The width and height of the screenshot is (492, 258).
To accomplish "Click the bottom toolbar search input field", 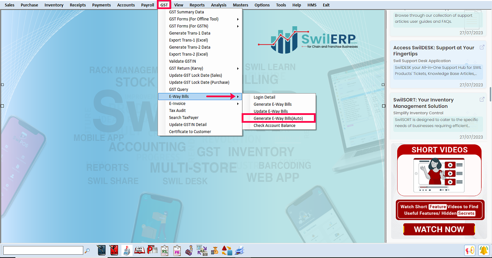I will pos(43,250).
